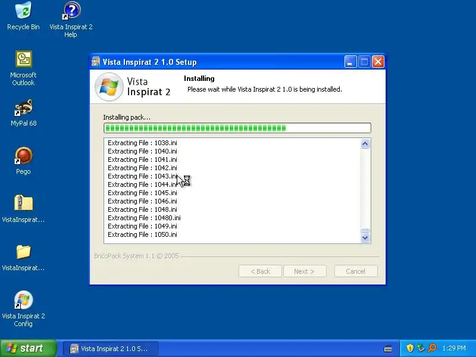Select line Extracting File : 1049.ini
476x357 pixels.
[x=142, y=226]
